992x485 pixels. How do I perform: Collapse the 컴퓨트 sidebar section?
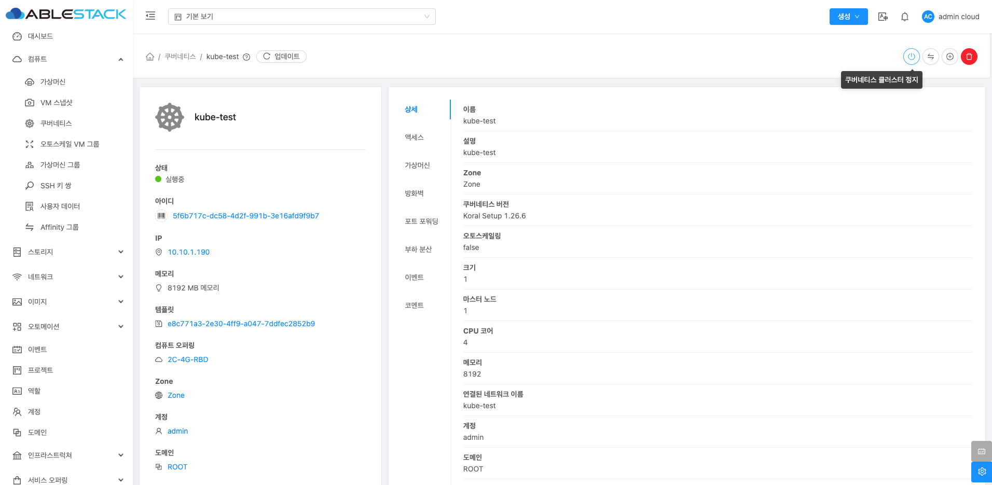click(120, 59)
